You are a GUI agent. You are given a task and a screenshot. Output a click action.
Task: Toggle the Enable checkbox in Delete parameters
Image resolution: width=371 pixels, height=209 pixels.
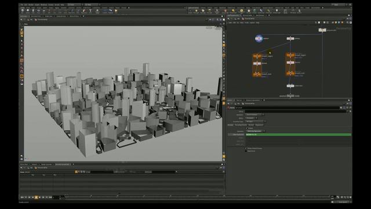point(246,128)
